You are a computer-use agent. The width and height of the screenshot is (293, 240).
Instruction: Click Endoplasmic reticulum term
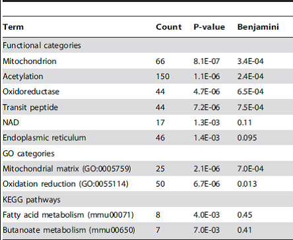point(44,138)
